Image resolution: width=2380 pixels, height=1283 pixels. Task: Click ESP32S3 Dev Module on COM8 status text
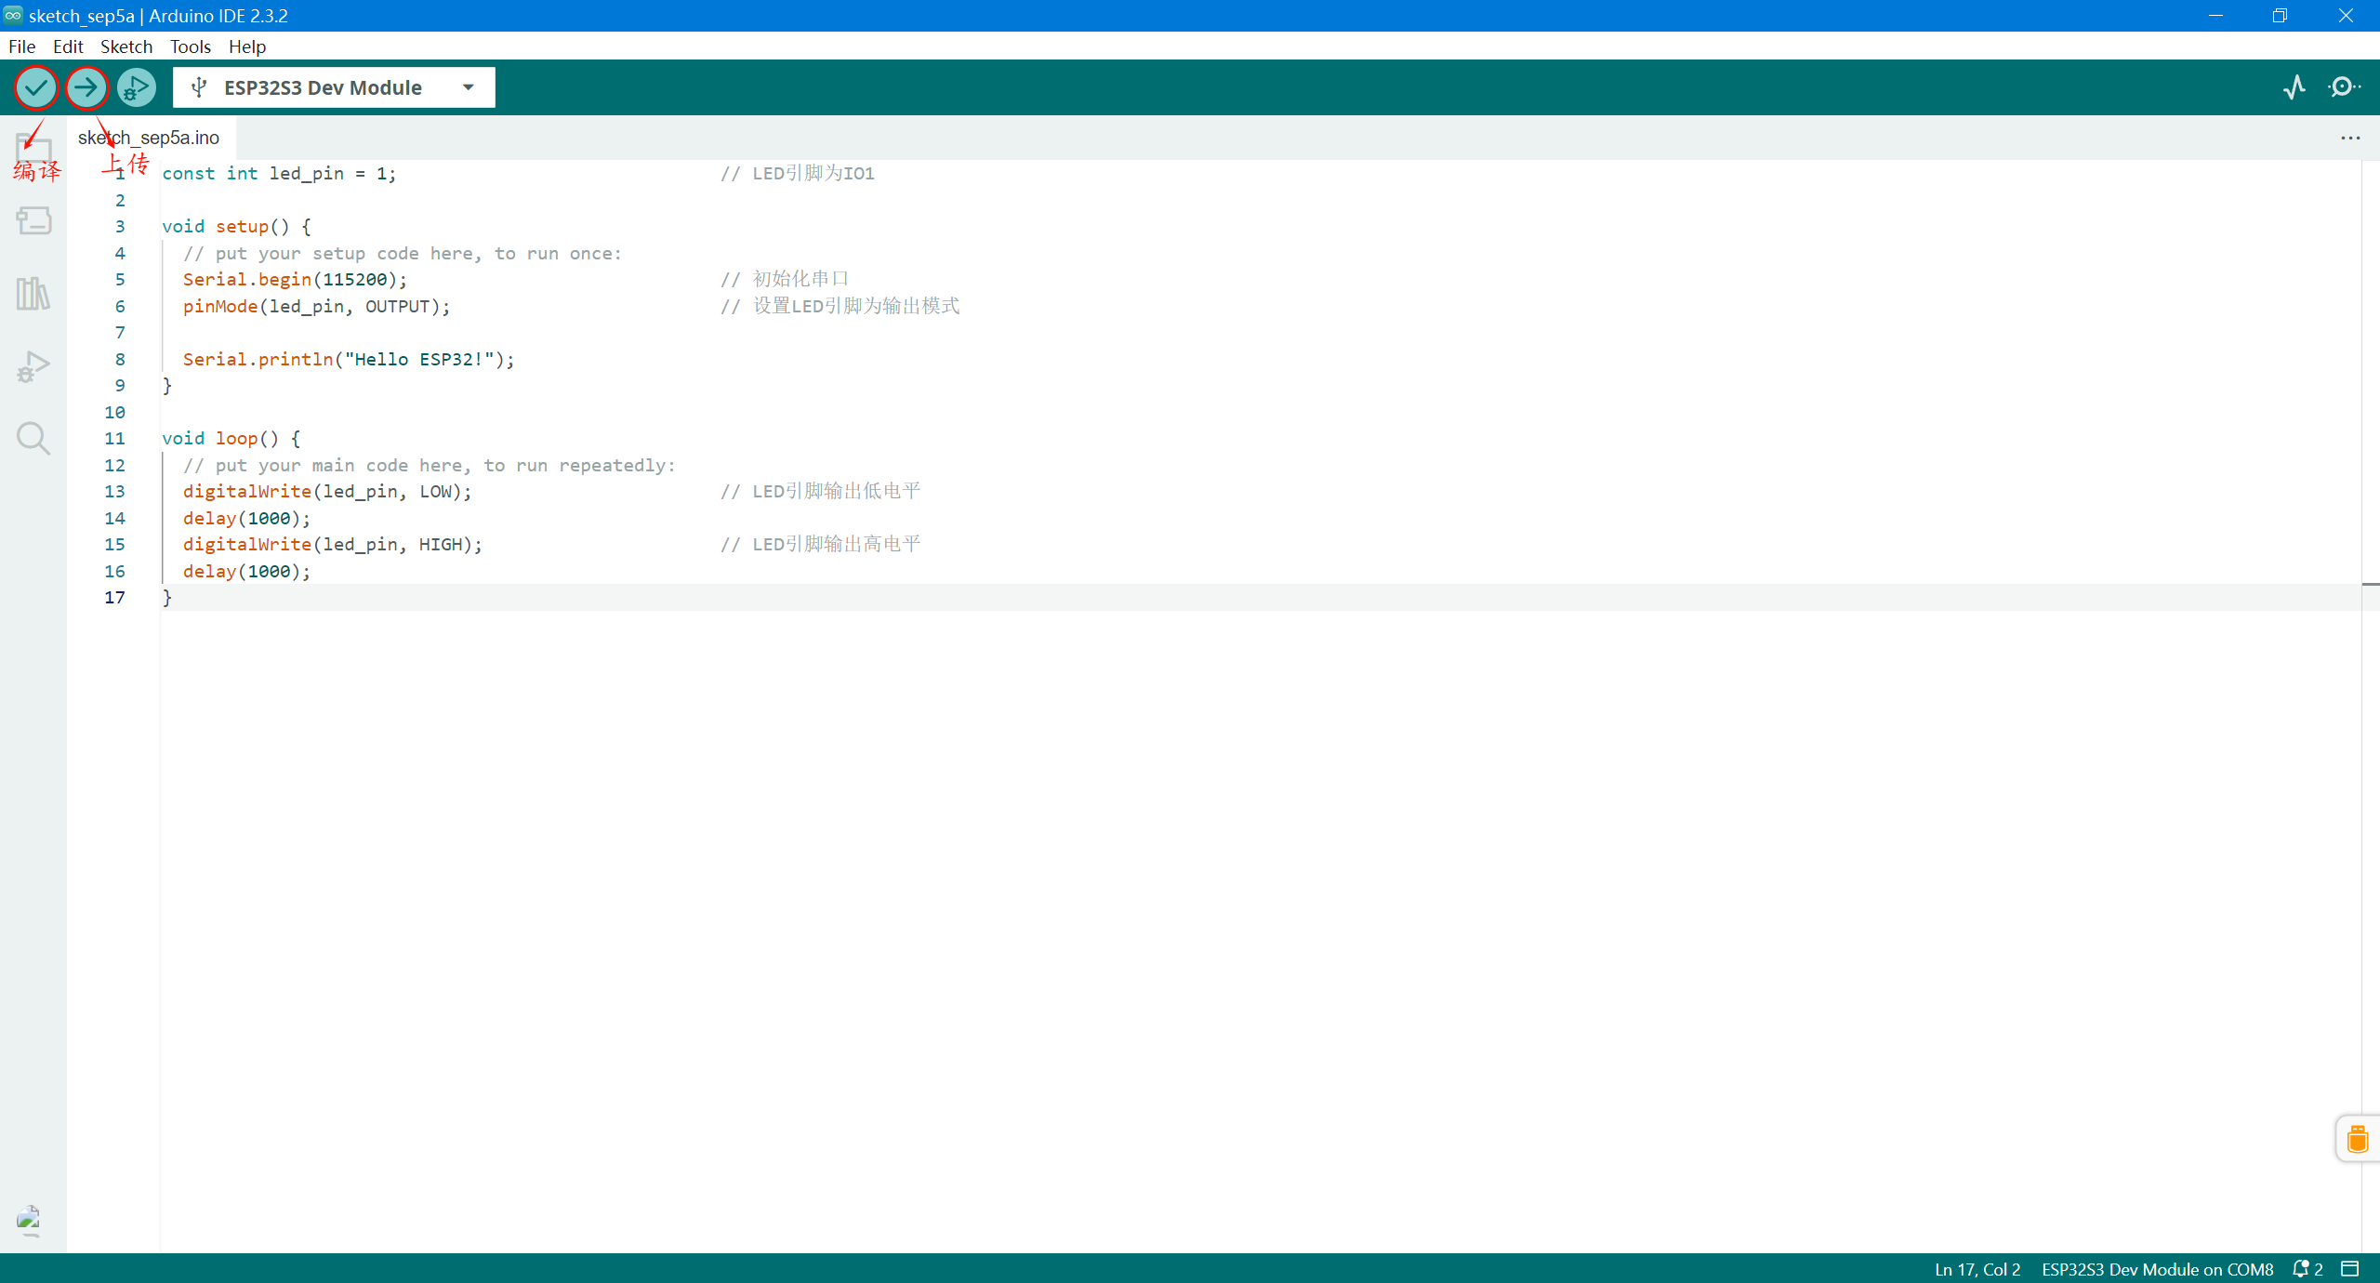pyautogui.click(x=2157, y=1269)
